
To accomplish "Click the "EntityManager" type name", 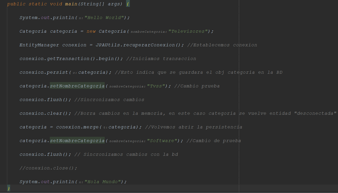I will coord(39,45).
